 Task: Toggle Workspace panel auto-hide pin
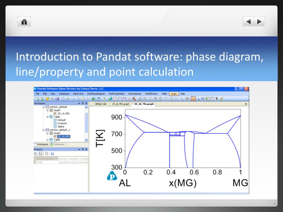coord(83,103)
